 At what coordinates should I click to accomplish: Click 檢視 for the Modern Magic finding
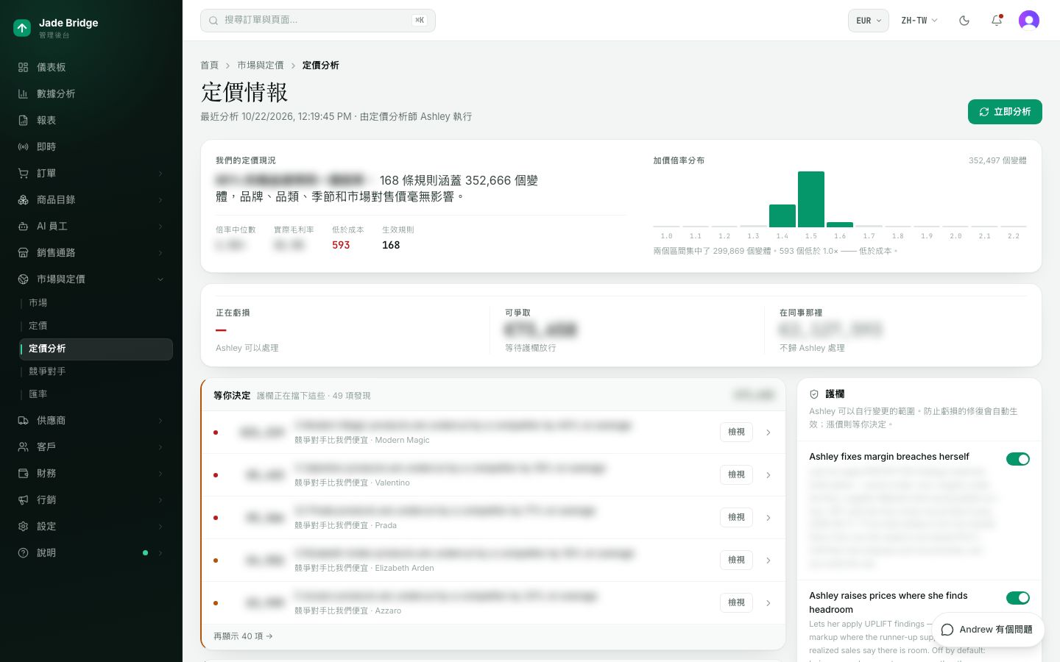[x=736, y=432]
